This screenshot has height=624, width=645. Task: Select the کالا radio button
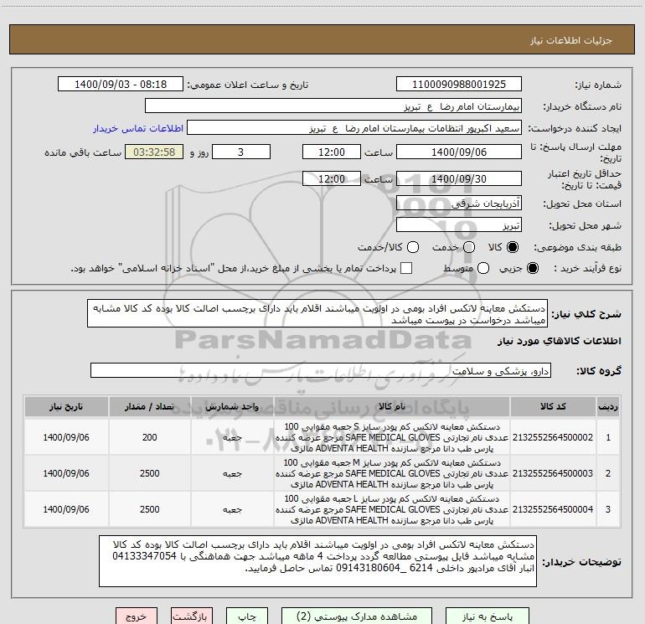pos(513,247)
